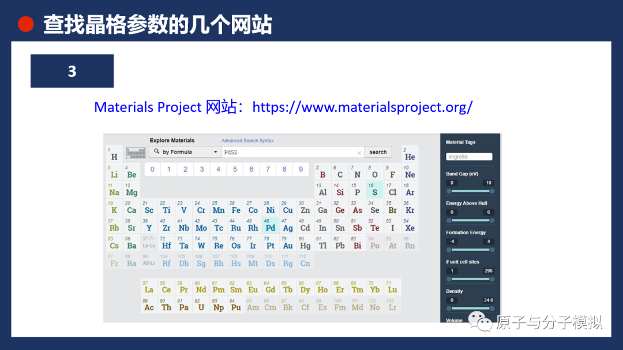Image resolution: width=623 pixels, height=350 pixels.
Task: Select cesium Cs element tile
Action: pos(114,243)
